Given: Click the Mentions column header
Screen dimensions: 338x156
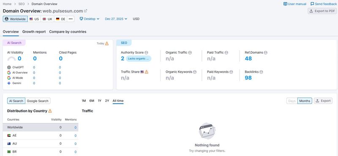Looking at the screenshot, I should [71, 119].
